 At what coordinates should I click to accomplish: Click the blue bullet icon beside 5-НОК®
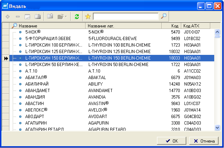(x=20, y=32)
